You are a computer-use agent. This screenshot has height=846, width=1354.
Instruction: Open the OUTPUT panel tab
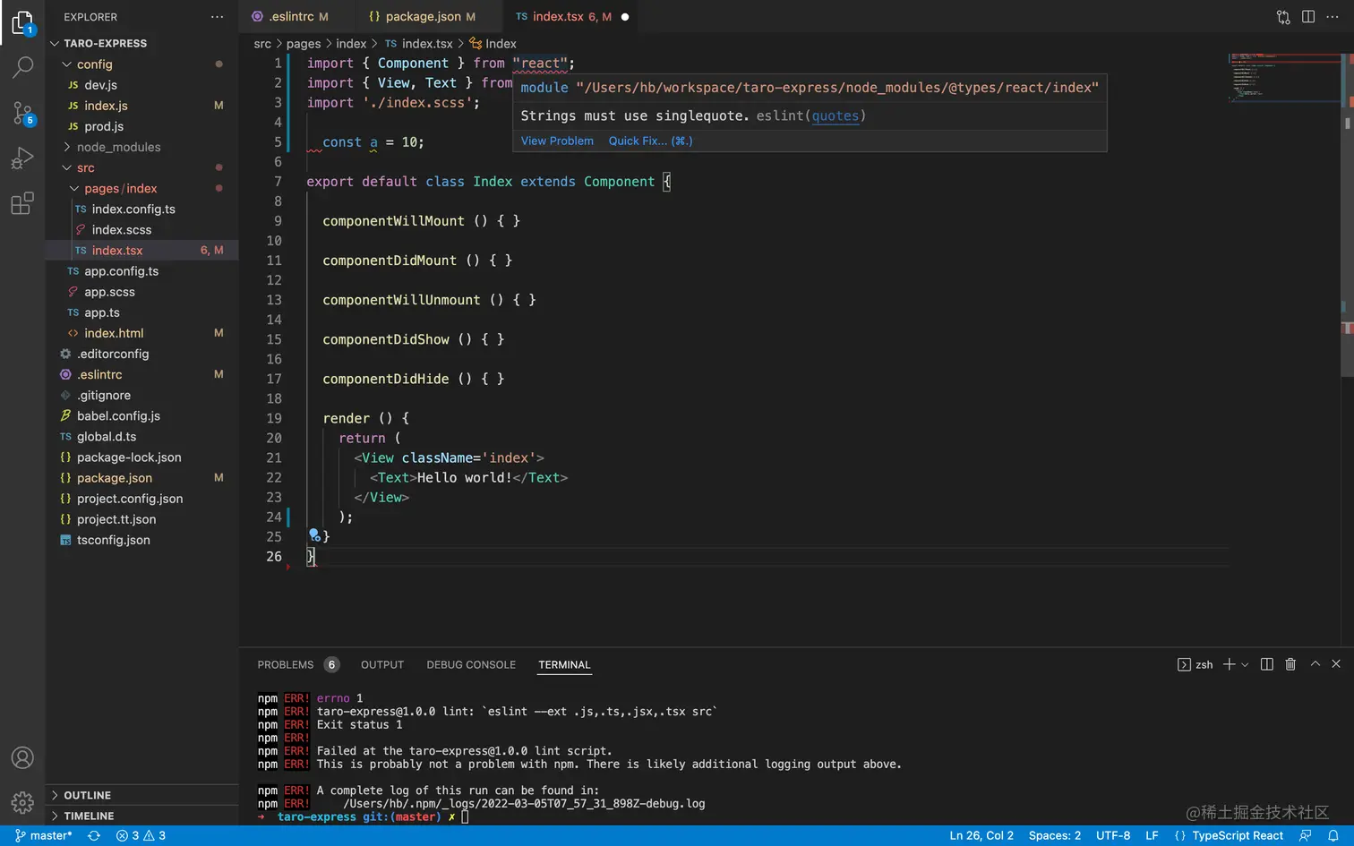[x=382, y=664]
